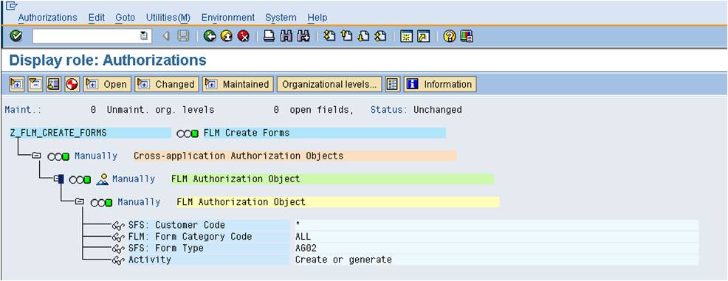The image size is (728, 281).
Task: Collapse the green FLM Authorization Object node
Action: point(58,178)
